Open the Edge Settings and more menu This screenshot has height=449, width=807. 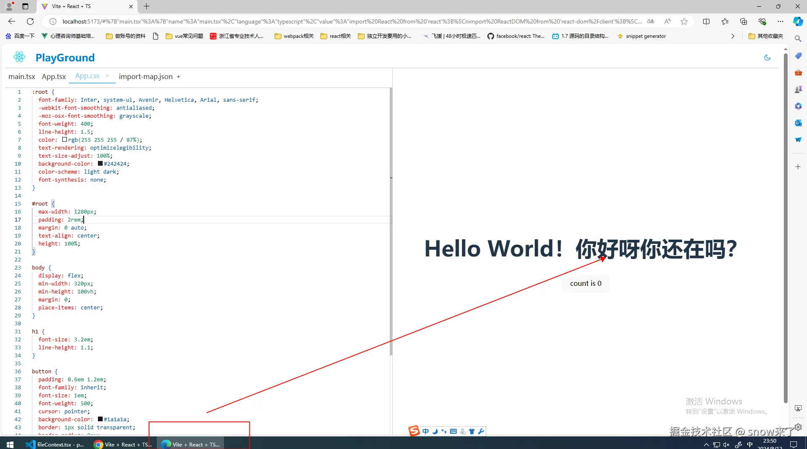point(781,21)
